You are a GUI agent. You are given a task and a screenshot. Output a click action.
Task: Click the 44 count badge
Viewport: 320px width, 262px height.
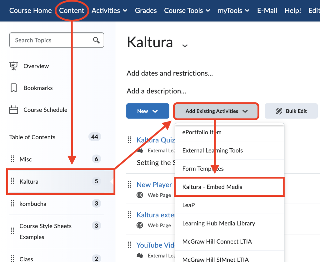click(x=95, y=136)
